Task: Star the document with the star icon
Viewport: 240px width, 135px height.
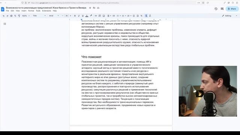Action: pos(90,8)
